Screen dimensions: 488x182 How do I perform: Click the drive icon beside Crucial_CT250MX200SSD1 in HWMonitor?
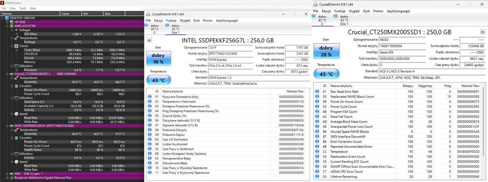(x=12, y=74)
